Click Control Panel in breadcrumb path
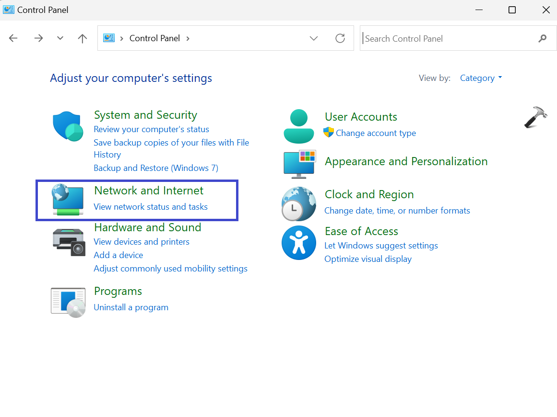The height and width of the screenshot is (417, 557). click(x=154, y=38)
